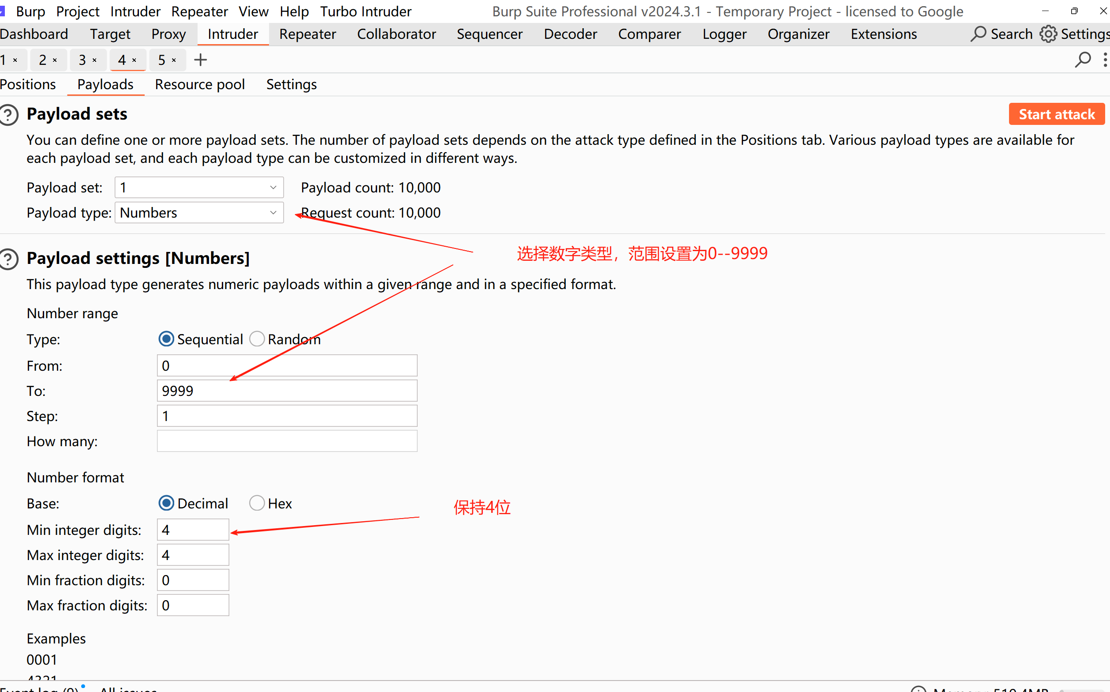The height and width of the screenshot is (692, 1110).
Task: Open the Turbo Intruder menu
Action: pos(366,11)
